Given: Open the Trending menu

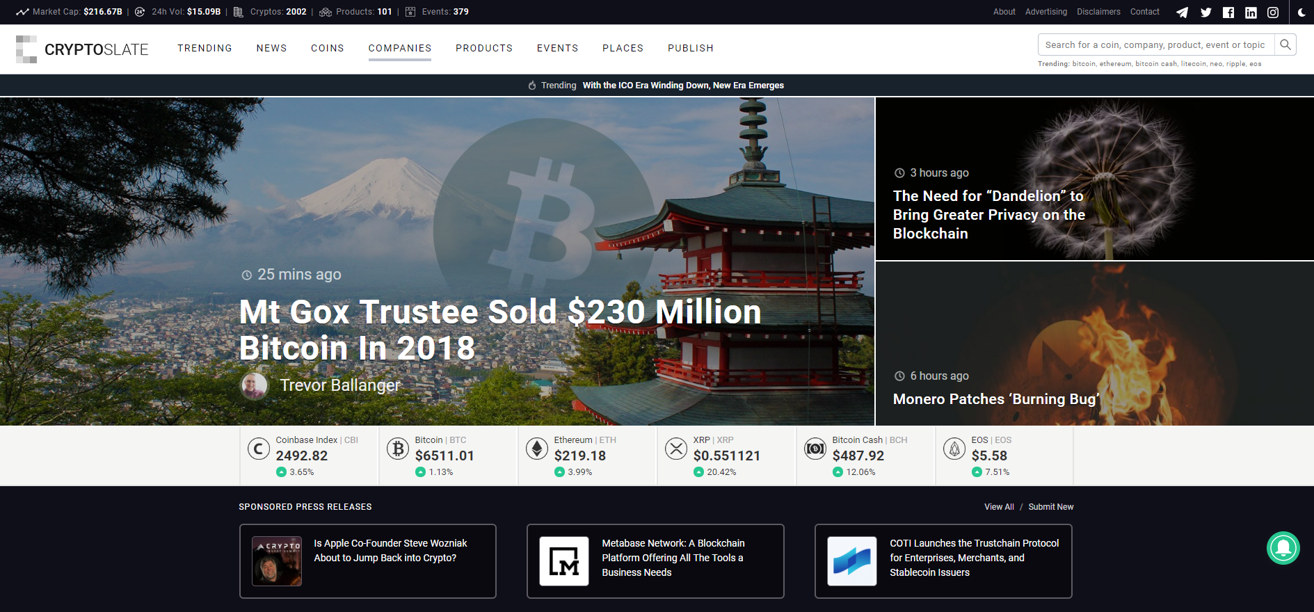Looking at the screenshot, I should [205, 48].
